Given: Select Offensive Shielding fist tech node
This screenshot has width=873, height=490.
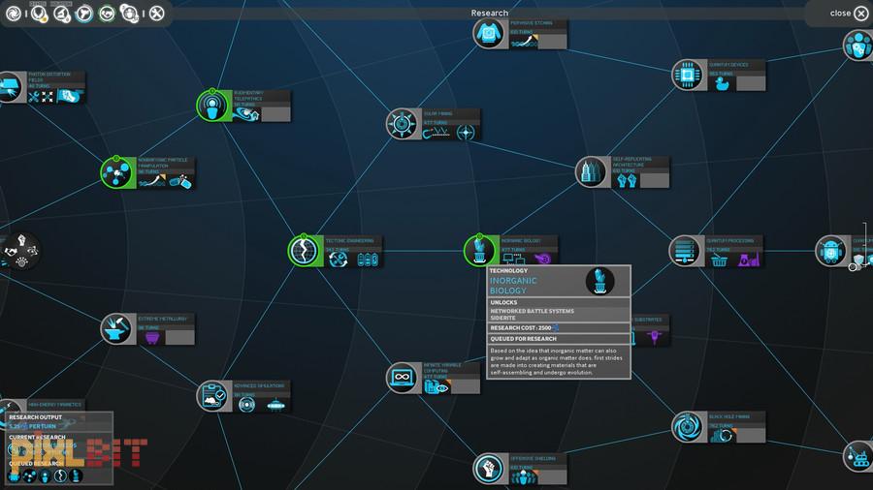Looking at the screenshot, I should (489, 469).
